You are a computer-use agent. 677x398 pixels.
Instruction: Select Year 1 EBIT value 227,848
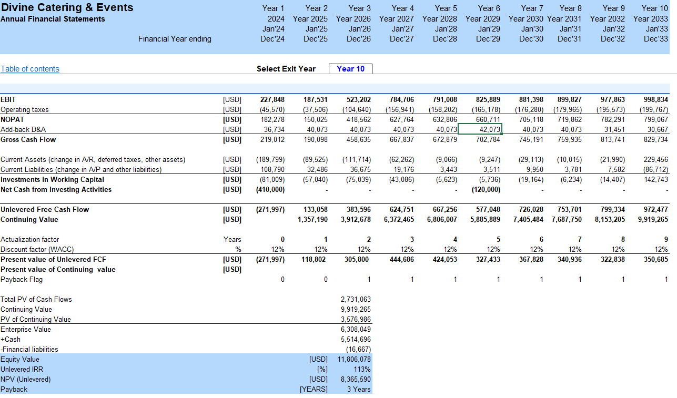272,99
